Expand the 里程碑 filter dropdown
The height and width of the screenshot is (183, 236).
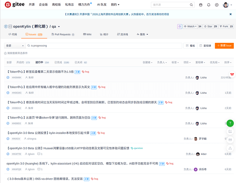pos(200,63)
